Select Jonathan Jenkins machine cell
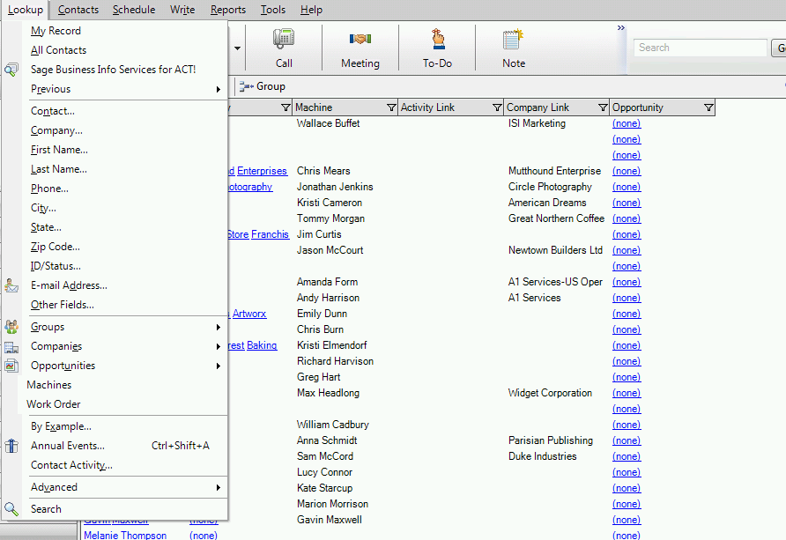Viewport: 786px width, 540px height. click(x=335, y=188)
